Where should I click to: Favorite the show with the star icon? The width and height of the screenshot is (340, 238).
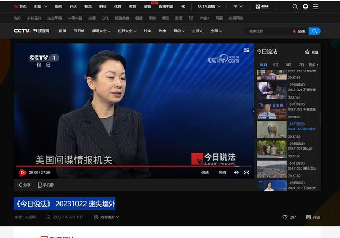pos(307,52)
